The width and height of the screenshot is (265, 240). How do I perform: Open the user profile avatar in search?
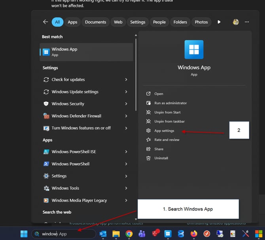pos(236,22)
